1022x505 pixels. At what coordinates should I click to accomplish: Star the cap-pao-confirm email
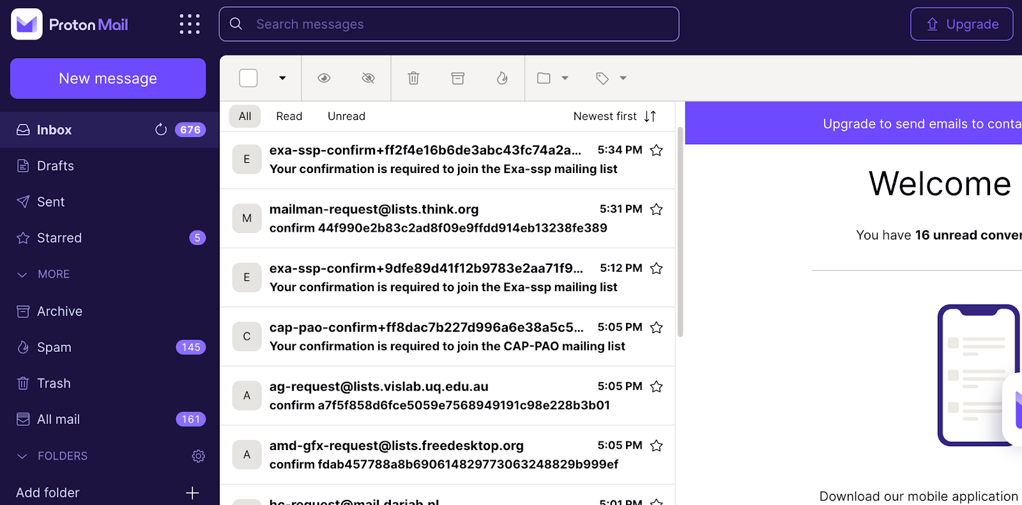coord(656,328)
